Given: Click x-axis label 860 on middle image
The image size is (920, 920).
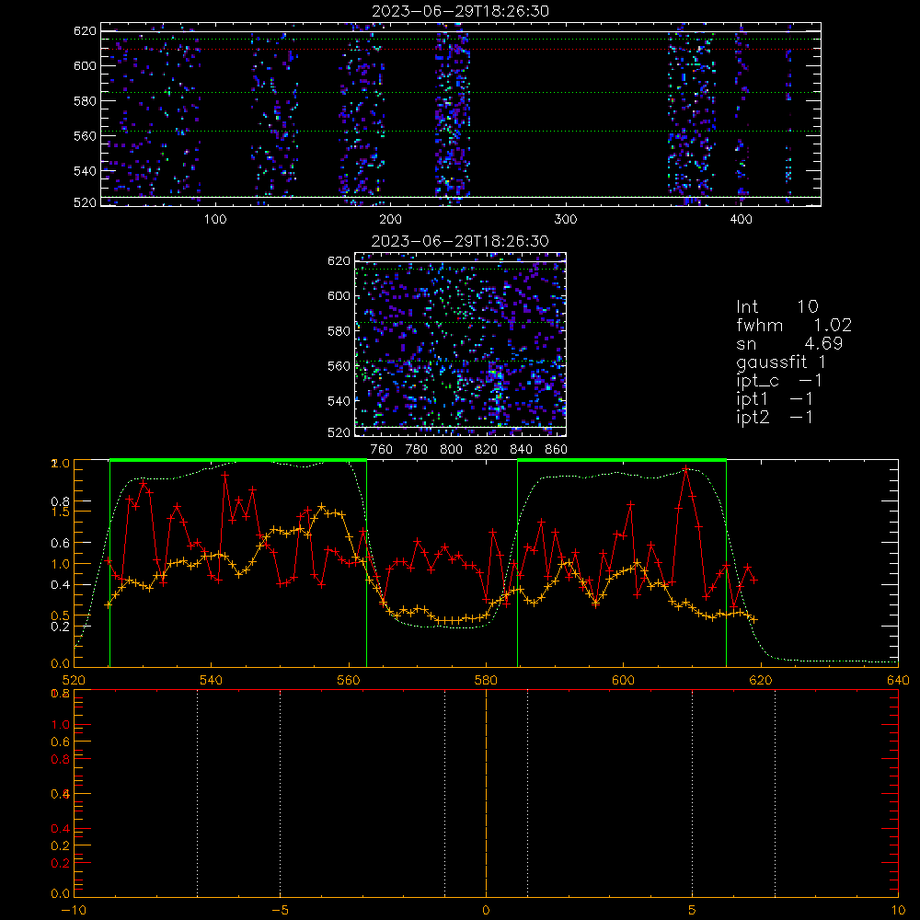Looking at the screenshot, I should 557,450.
